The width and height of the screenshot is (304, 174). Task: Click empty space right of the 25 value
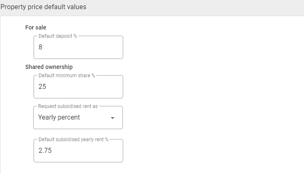click(x=84, y=87)
